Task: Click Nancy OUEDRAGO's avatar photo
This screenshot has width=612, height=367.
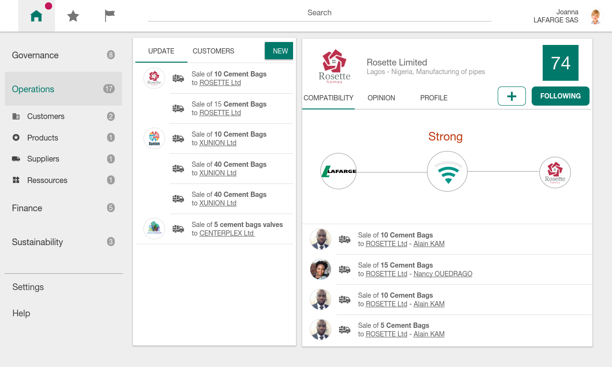Action: 321,269
